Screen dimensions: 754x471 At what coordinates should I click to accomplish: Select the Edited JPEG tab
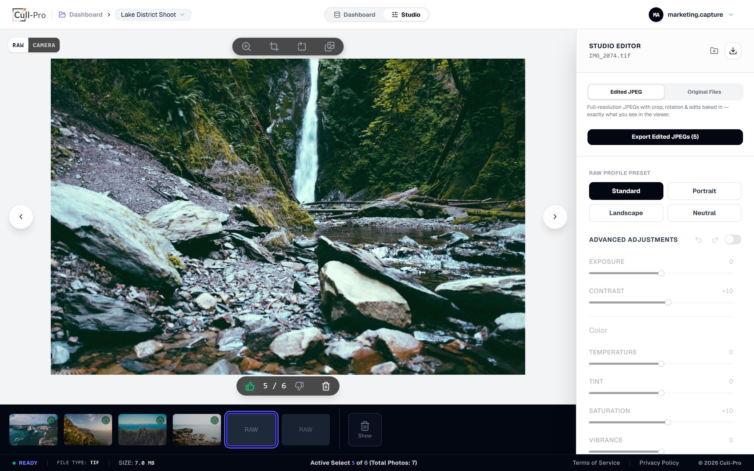pyautogui.click(x=626, y=92)
